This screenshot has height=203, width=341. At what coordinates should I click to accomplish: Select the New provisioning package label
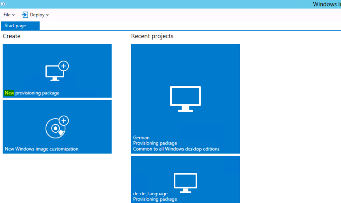click(32, 93)
